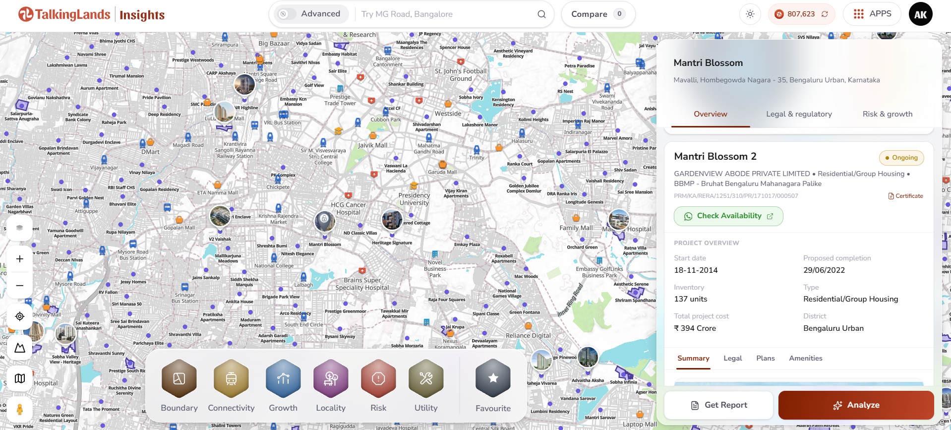This screenshot has width=951, height=430.
Task: Focus the Try MG Road, Bangalore search field
Action: click(x=446, y=14)
